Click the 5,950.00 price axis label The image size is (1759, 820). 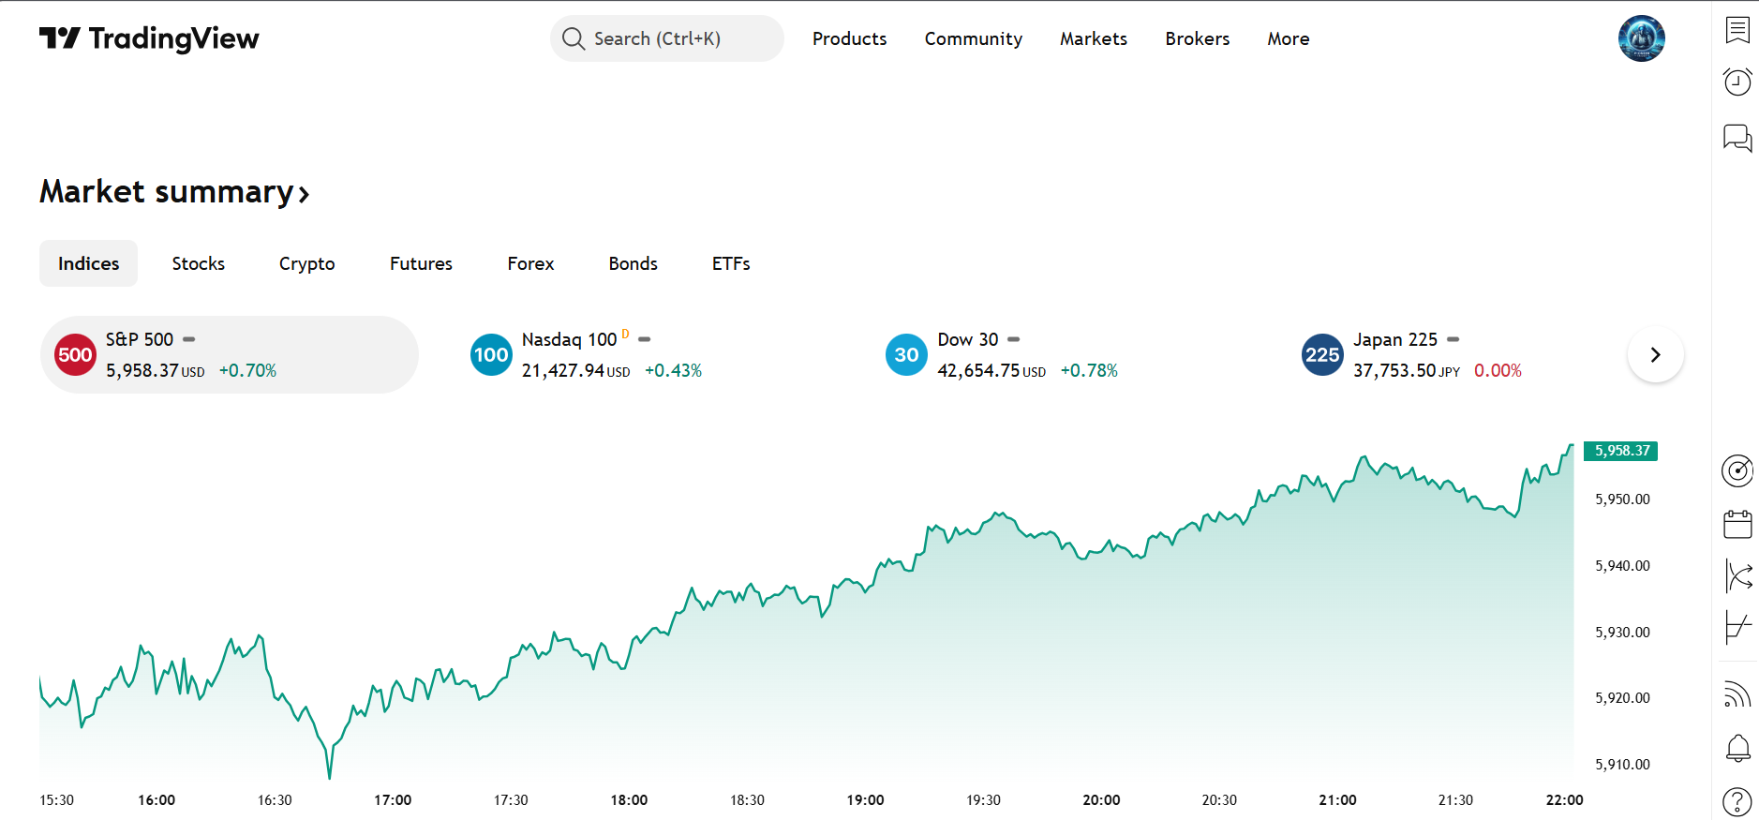coord(1622,499)
